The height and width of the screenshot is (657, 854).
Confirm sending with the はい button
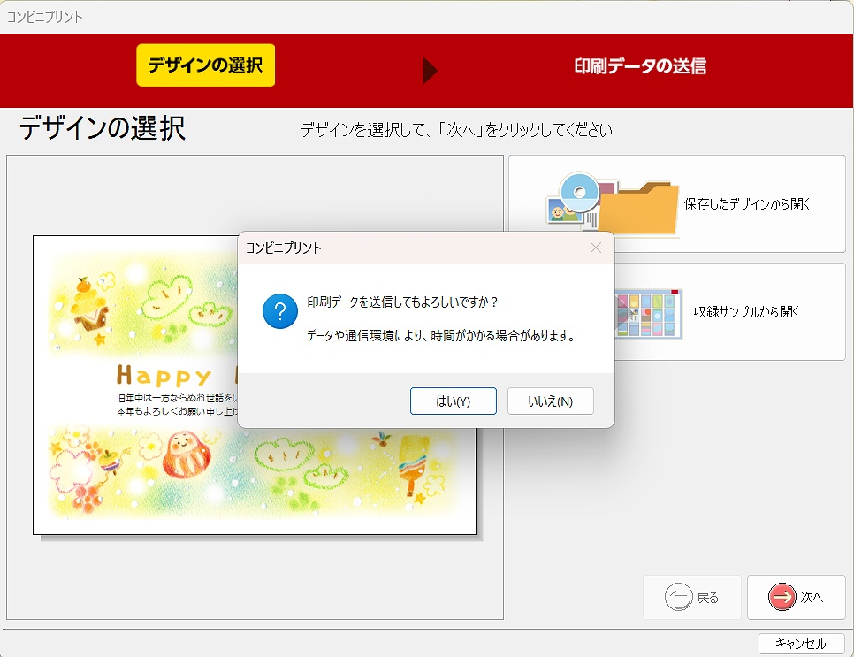pos(454,401)
